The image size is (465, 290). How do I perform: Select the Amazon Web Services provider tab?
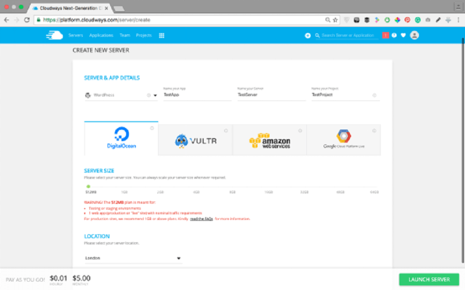click(270, 140)
